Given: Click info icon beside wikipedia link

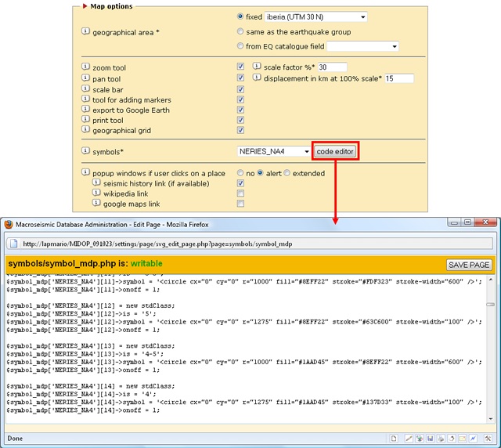Looking at the screenshot, I should (97, 193).
